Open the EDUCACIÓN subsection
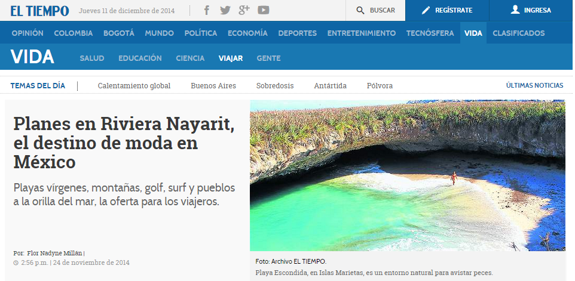Viewport: 575px width, 281px height. click(x=140, y=58)
